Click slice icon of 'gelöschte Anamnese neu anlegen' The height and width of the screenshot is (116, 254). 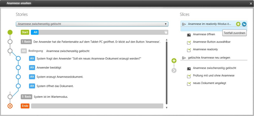[x=184, y=58]
